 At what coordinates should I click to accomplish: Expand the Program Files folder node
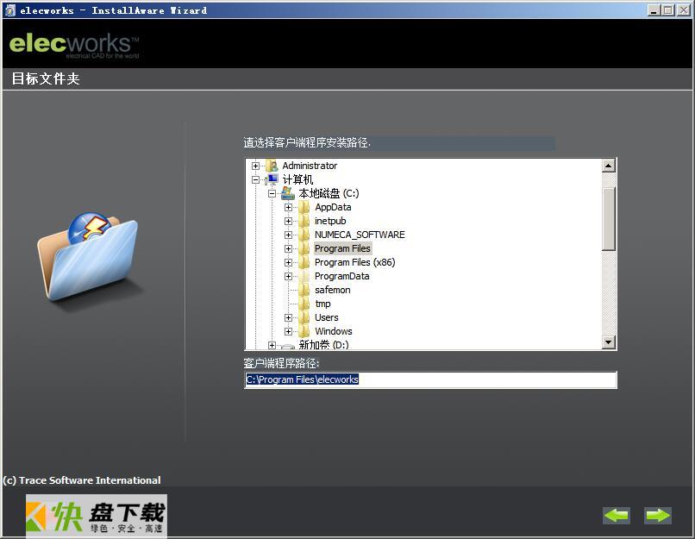coord(288,248)
